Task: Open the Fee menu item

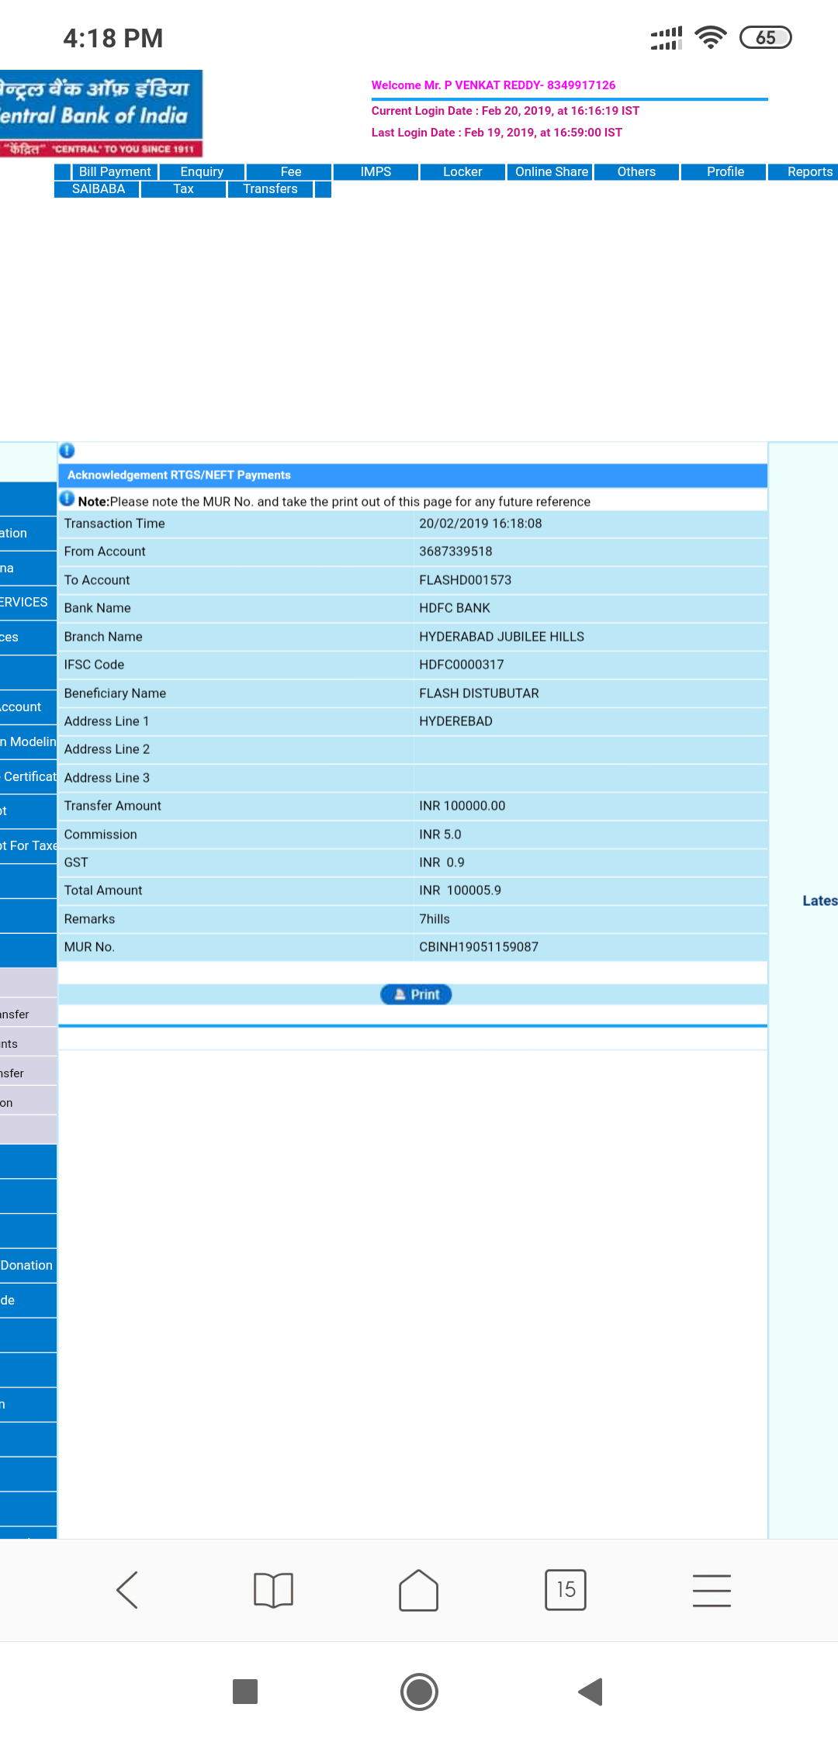Action: [x=291, y=171]
